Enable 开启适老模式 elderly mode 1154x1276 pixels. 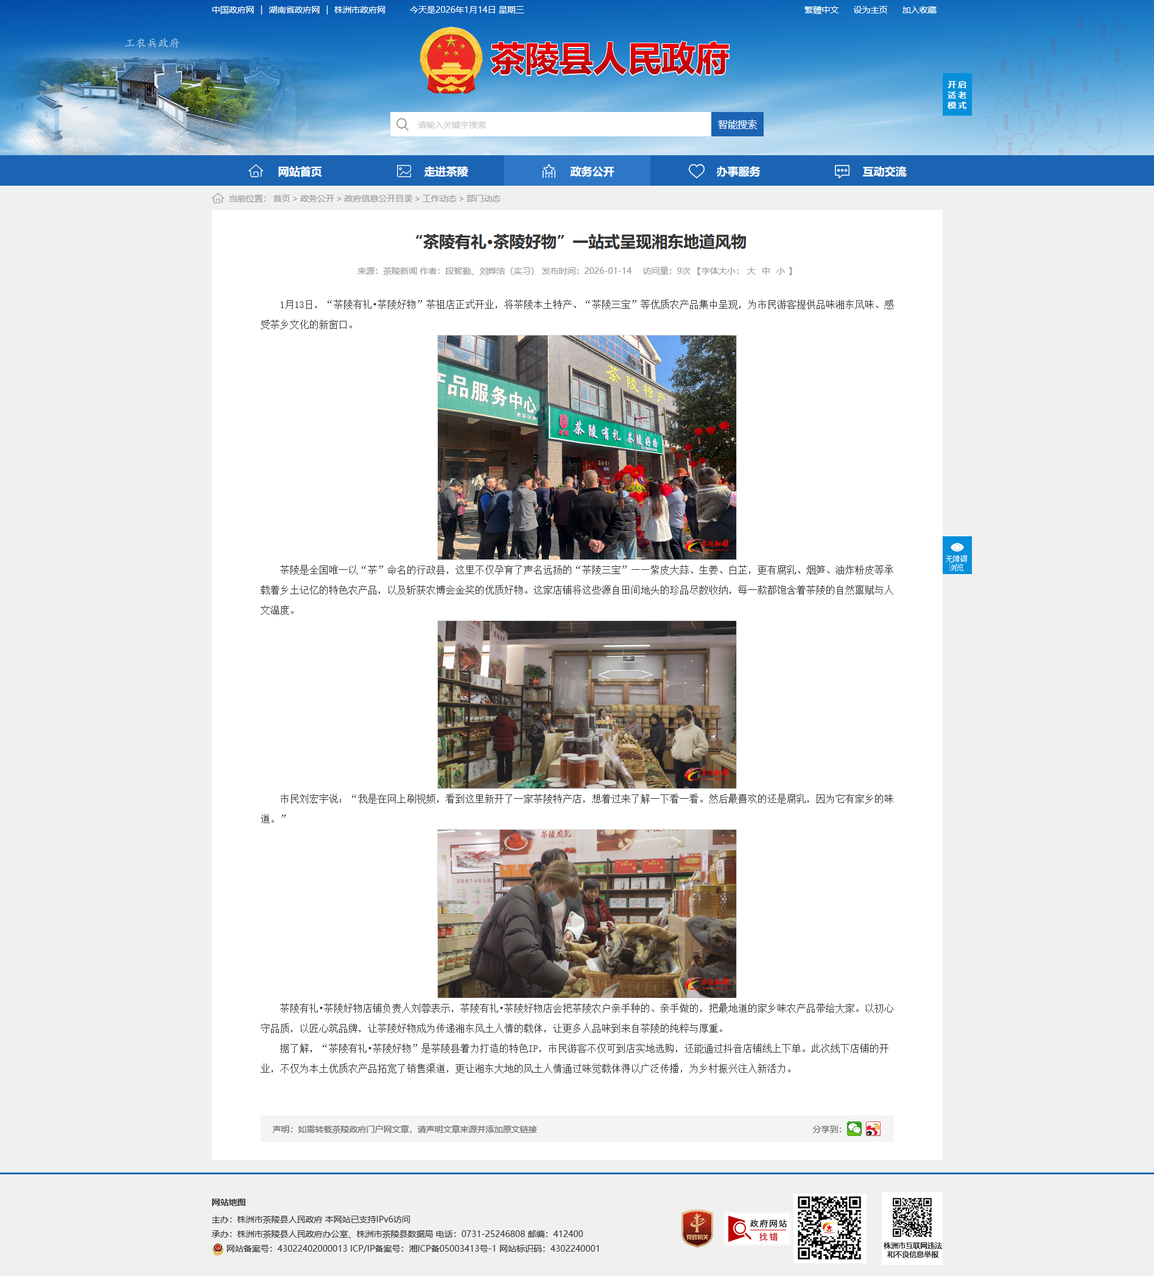point(957,95)
